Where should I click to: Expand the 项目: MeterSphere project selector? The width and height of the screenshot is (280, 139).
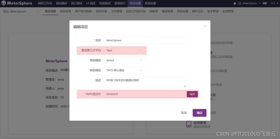pos(21,11)
